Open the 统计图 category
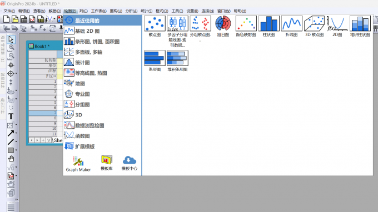 (102, 63)
